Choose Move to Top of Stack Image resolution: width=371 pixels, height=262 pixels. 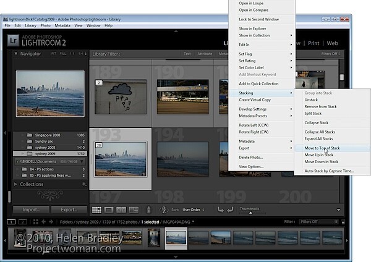click(x=331, y=148)
